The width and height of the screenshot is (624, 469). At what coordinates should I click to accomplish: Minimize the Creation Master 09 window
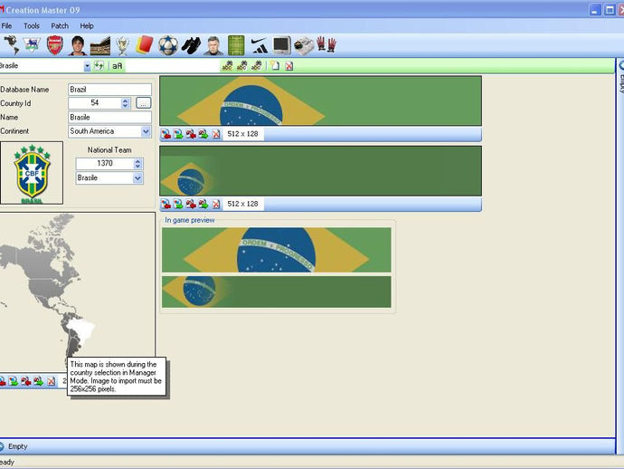pyautogui.click(x=595, y=10)
